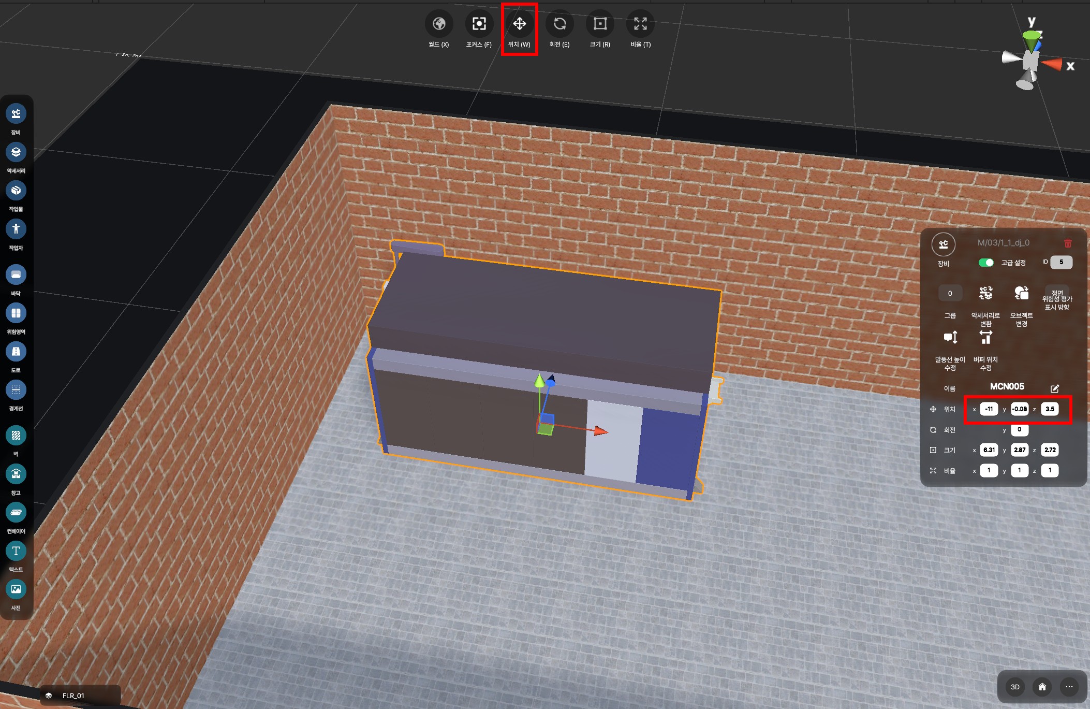Delete object with red trash icon
Screen dimensions: 1090x709
1068,243
